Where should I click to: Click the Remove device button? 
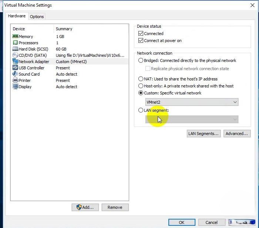[115, 207]
